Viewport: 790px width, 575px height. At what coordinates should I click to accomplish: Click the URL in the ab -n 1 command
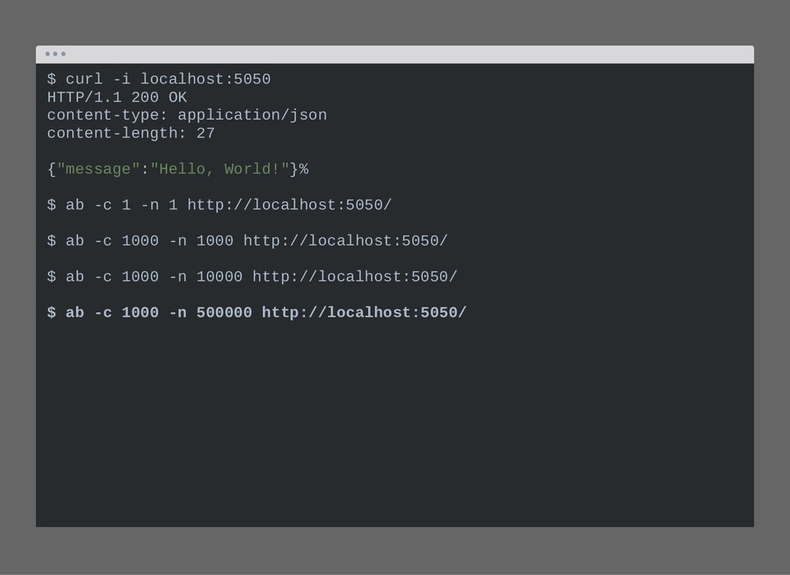coord(290,205)
